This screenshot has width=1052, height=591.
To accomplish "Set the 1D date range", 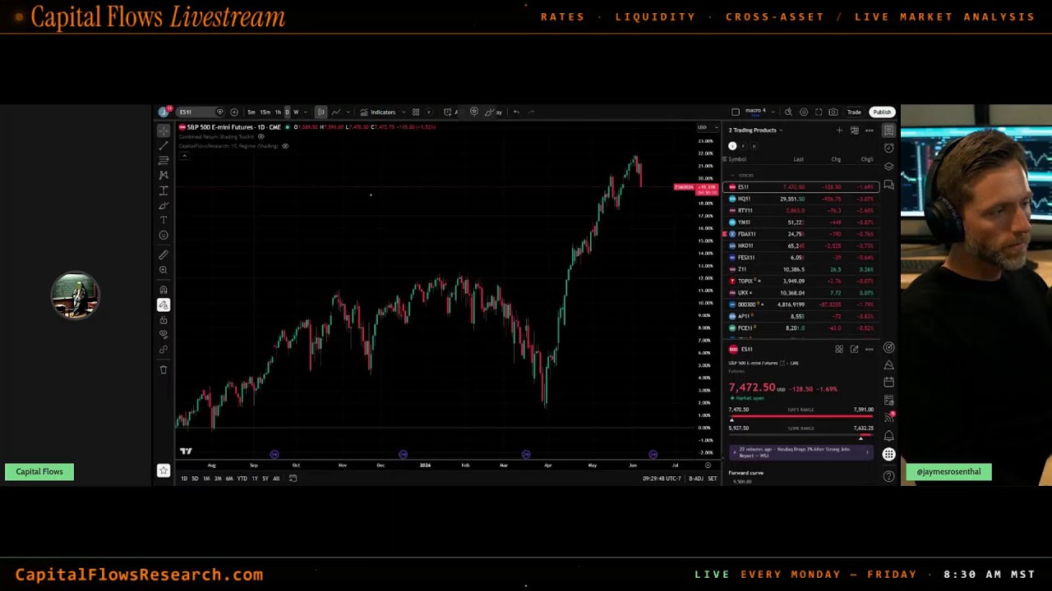I will pyautogui.click(x=183, y=479).
